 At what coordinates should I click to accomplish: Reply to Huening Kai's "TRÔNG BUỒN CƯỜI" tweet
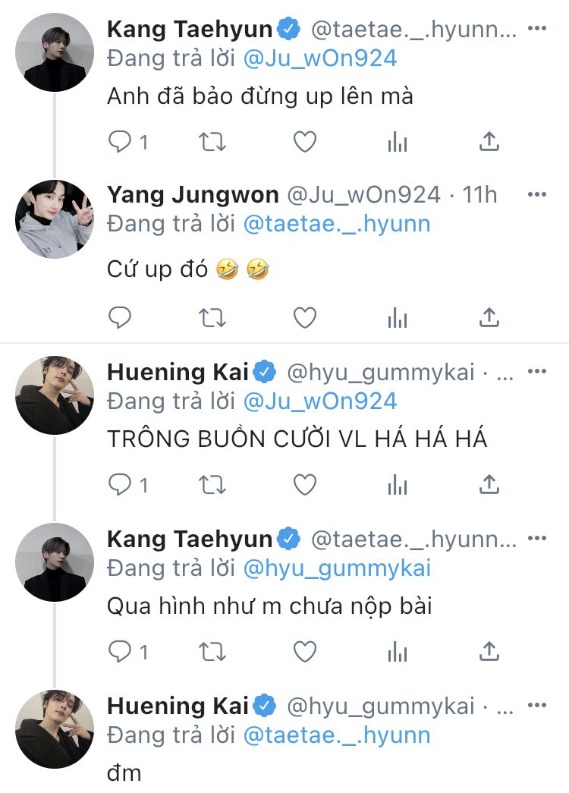(120, 484)
